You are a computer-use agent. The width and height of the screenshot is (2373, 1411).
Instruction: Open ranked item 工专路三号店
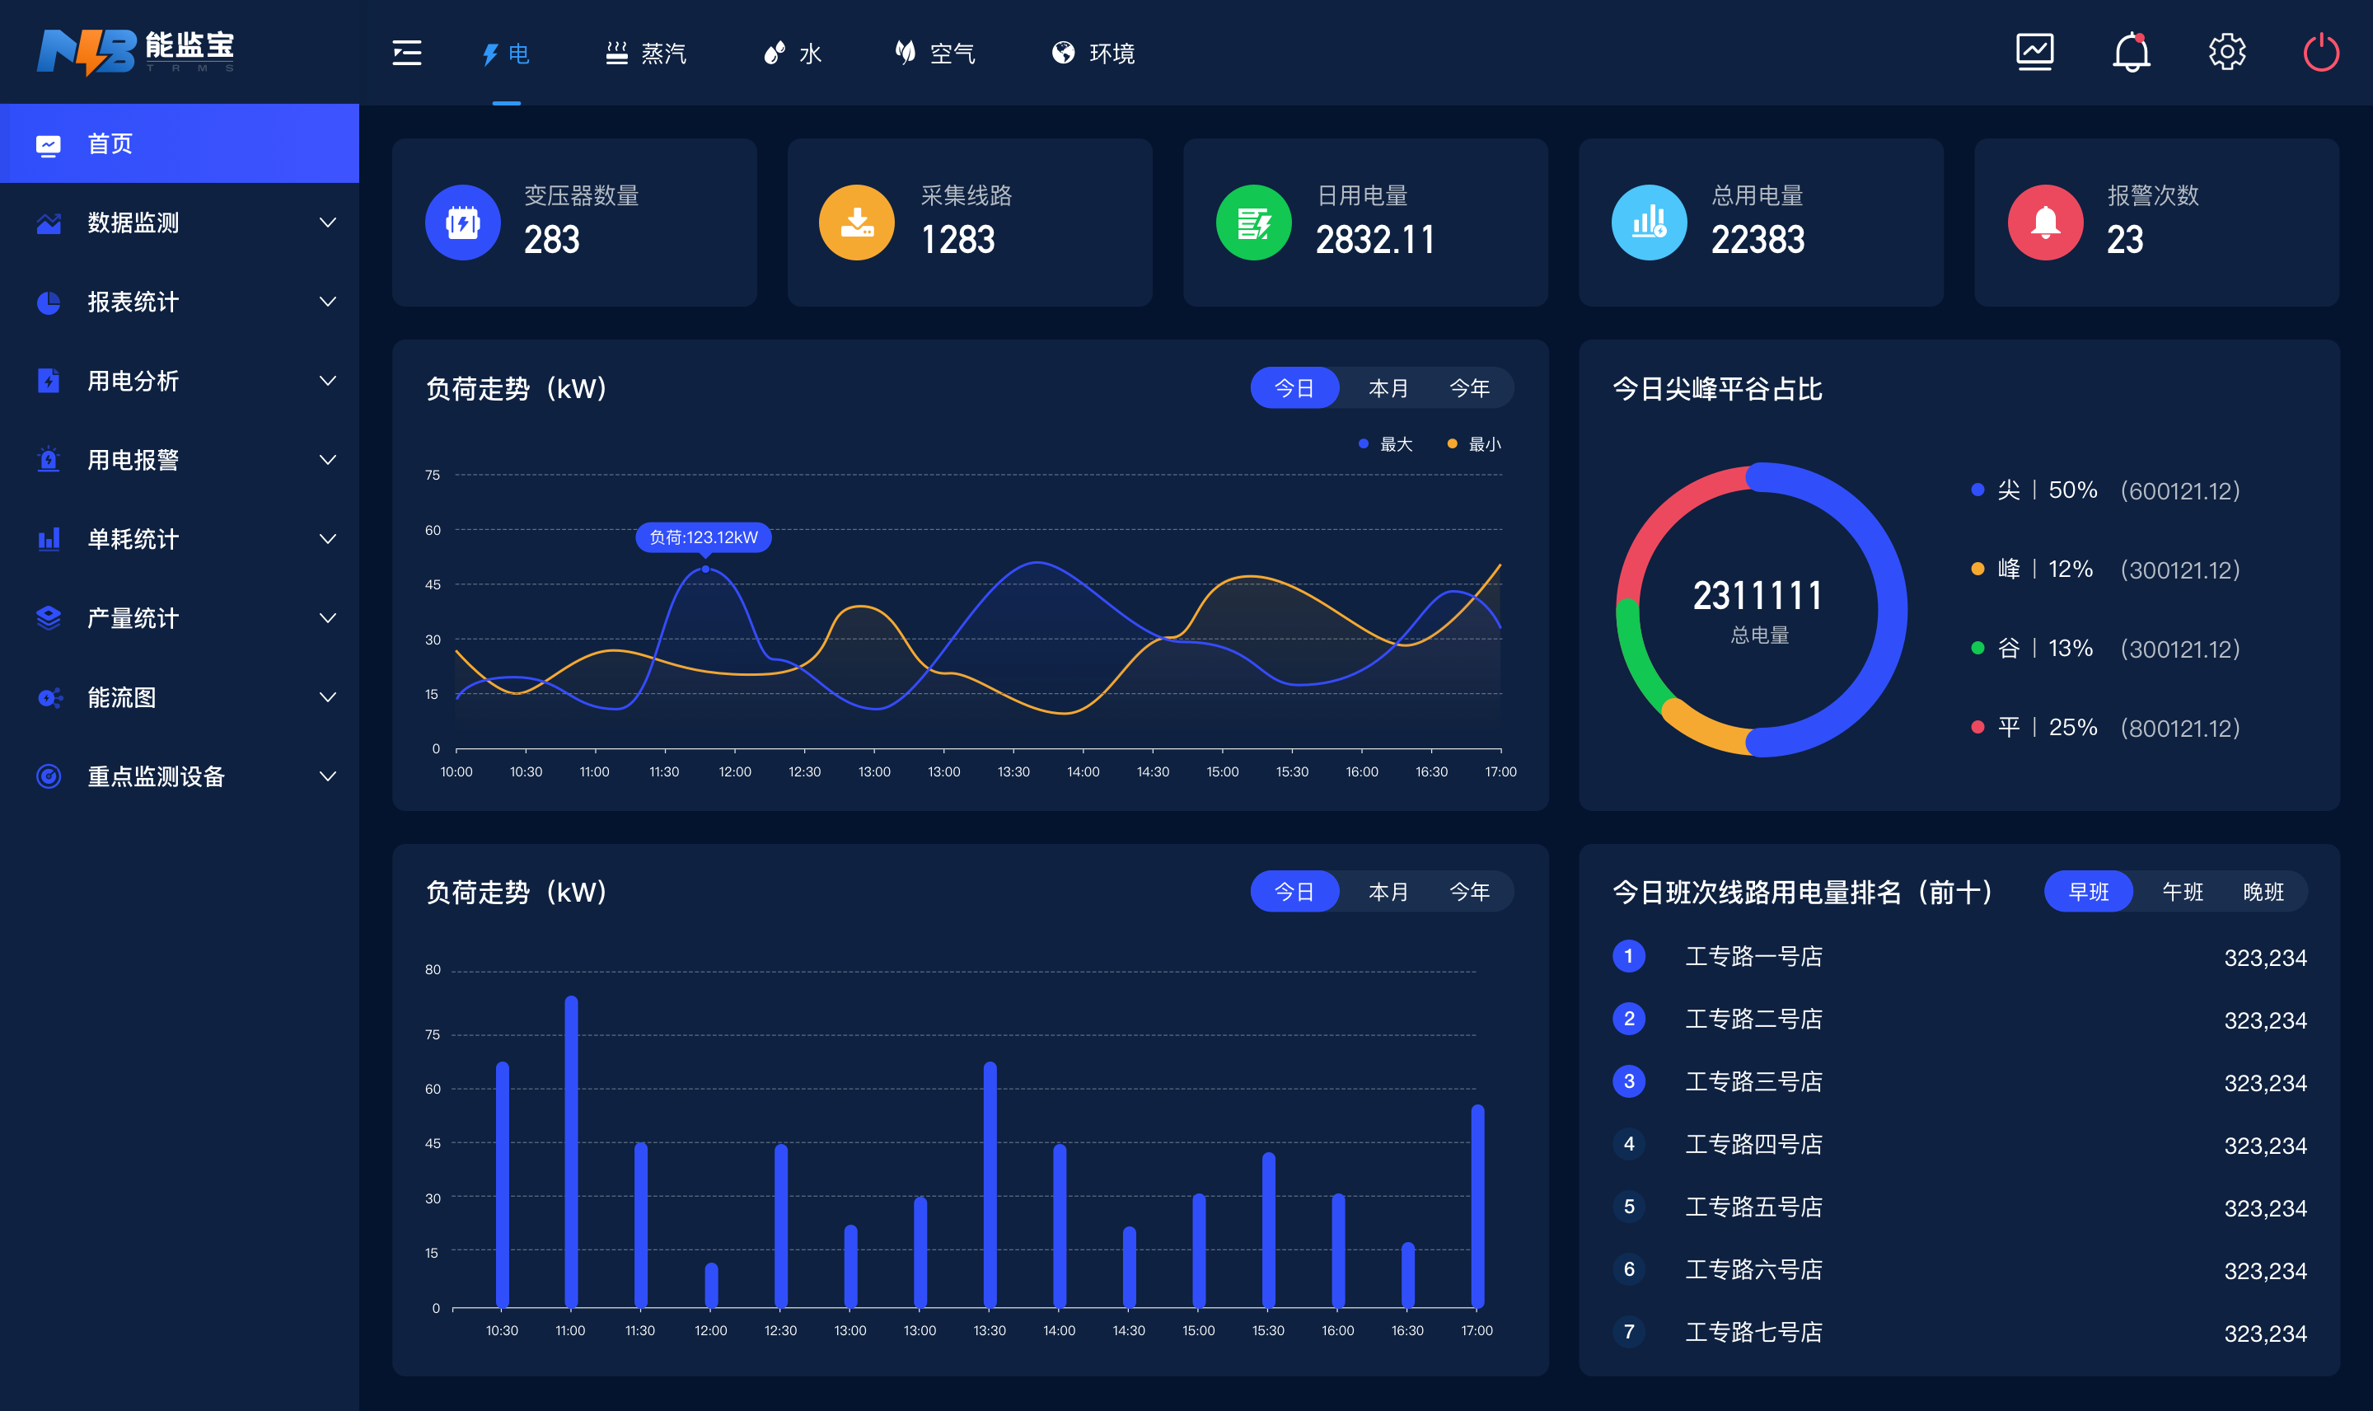pos(1753,1082)
